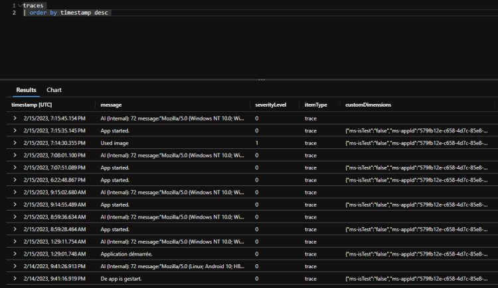This screenshot has height=288, width=498.
Task: Click the customDimensions column header
Action: 368,105
